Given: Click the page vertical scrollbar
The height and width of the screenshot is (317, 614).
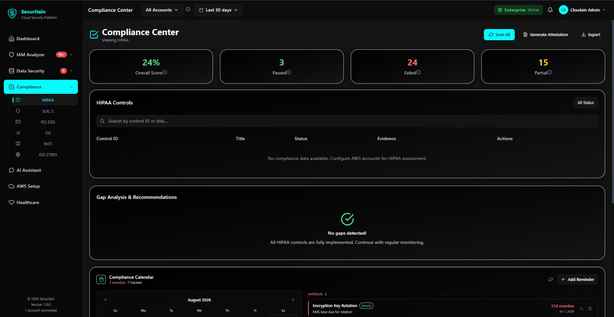Looking at the screenshot, I should (x=612, y=111).
